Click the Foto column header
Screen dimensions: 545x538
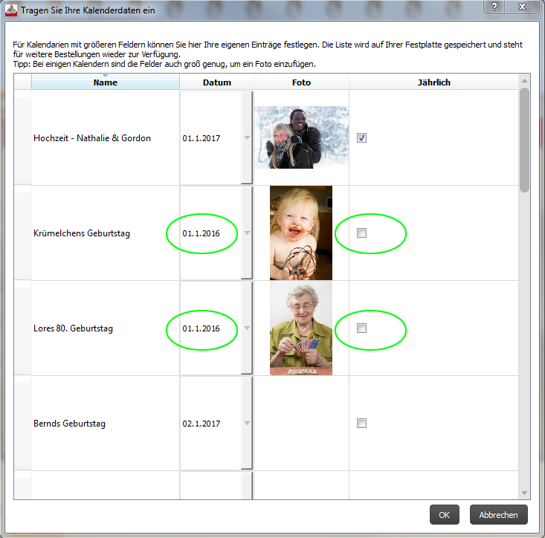tap(301, 82)
